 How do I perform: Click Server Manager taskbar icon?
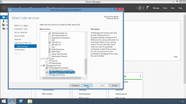click(x=12, y=101)
